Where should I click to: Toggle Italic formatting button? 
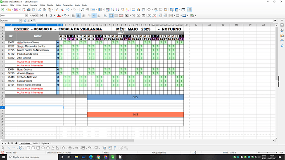46,16
